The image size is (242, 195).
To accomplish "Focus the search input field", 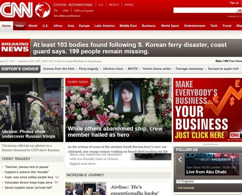I will coord(205,10).
